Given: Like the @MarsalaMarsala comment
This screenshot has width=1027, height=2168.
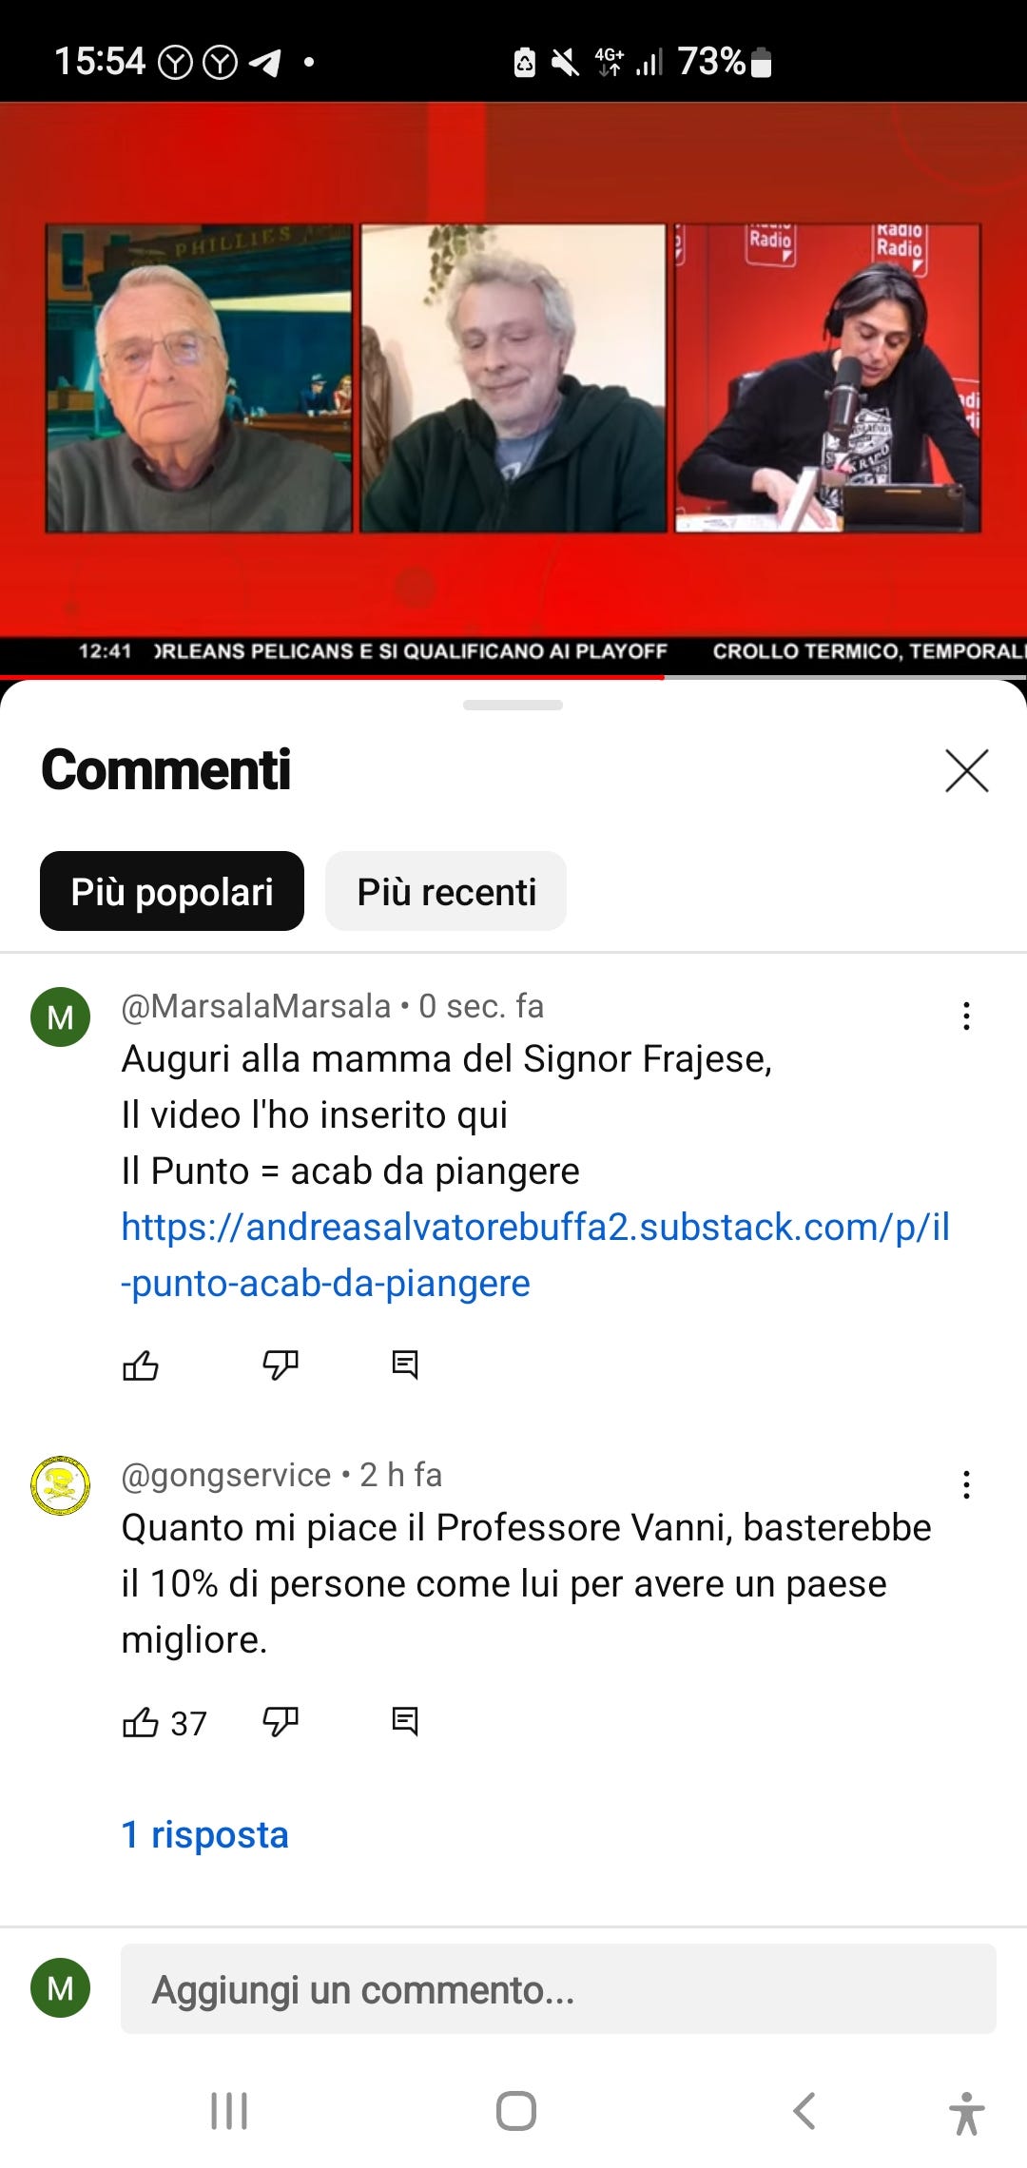Looking at the screenshot, I should [x=141, y=1365].
